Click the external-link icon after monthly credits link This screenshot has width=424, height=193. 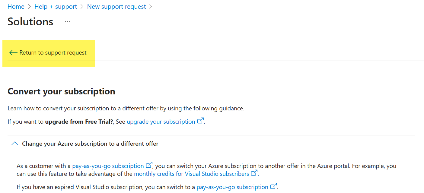(x=254, y=173)
